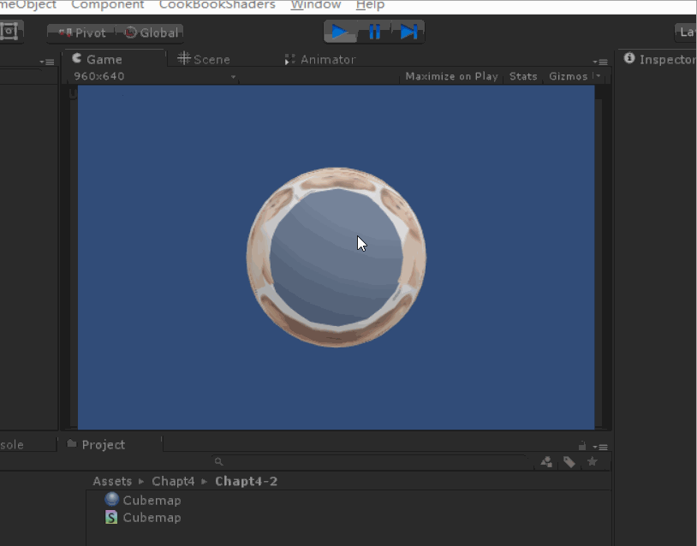The image size is (697, 546).
Task: Open the Inspector tab
Action: [658, 59]
